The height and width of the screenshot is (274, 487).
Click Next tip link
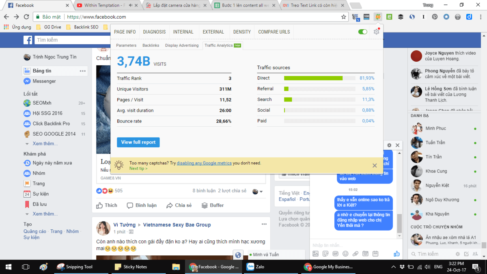[x=138, y=168]
